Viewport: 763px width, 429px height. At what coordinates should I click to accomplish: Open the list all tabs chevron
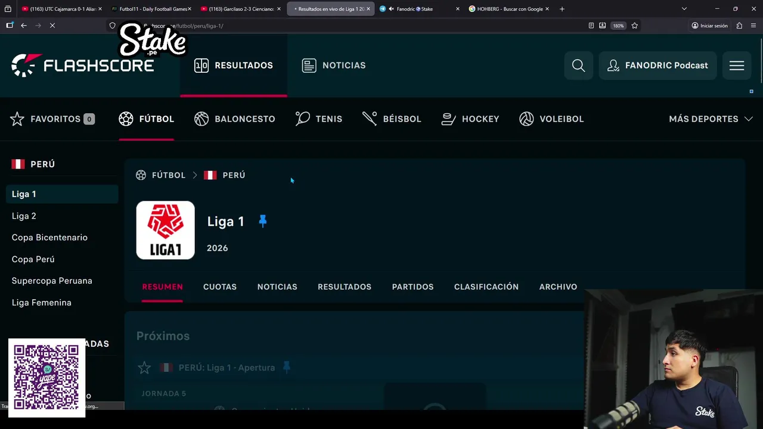[x=684, y=9]
